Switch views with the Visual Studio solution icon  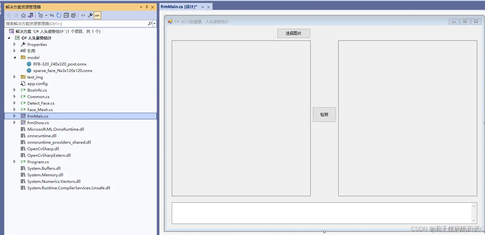point(31,15)
